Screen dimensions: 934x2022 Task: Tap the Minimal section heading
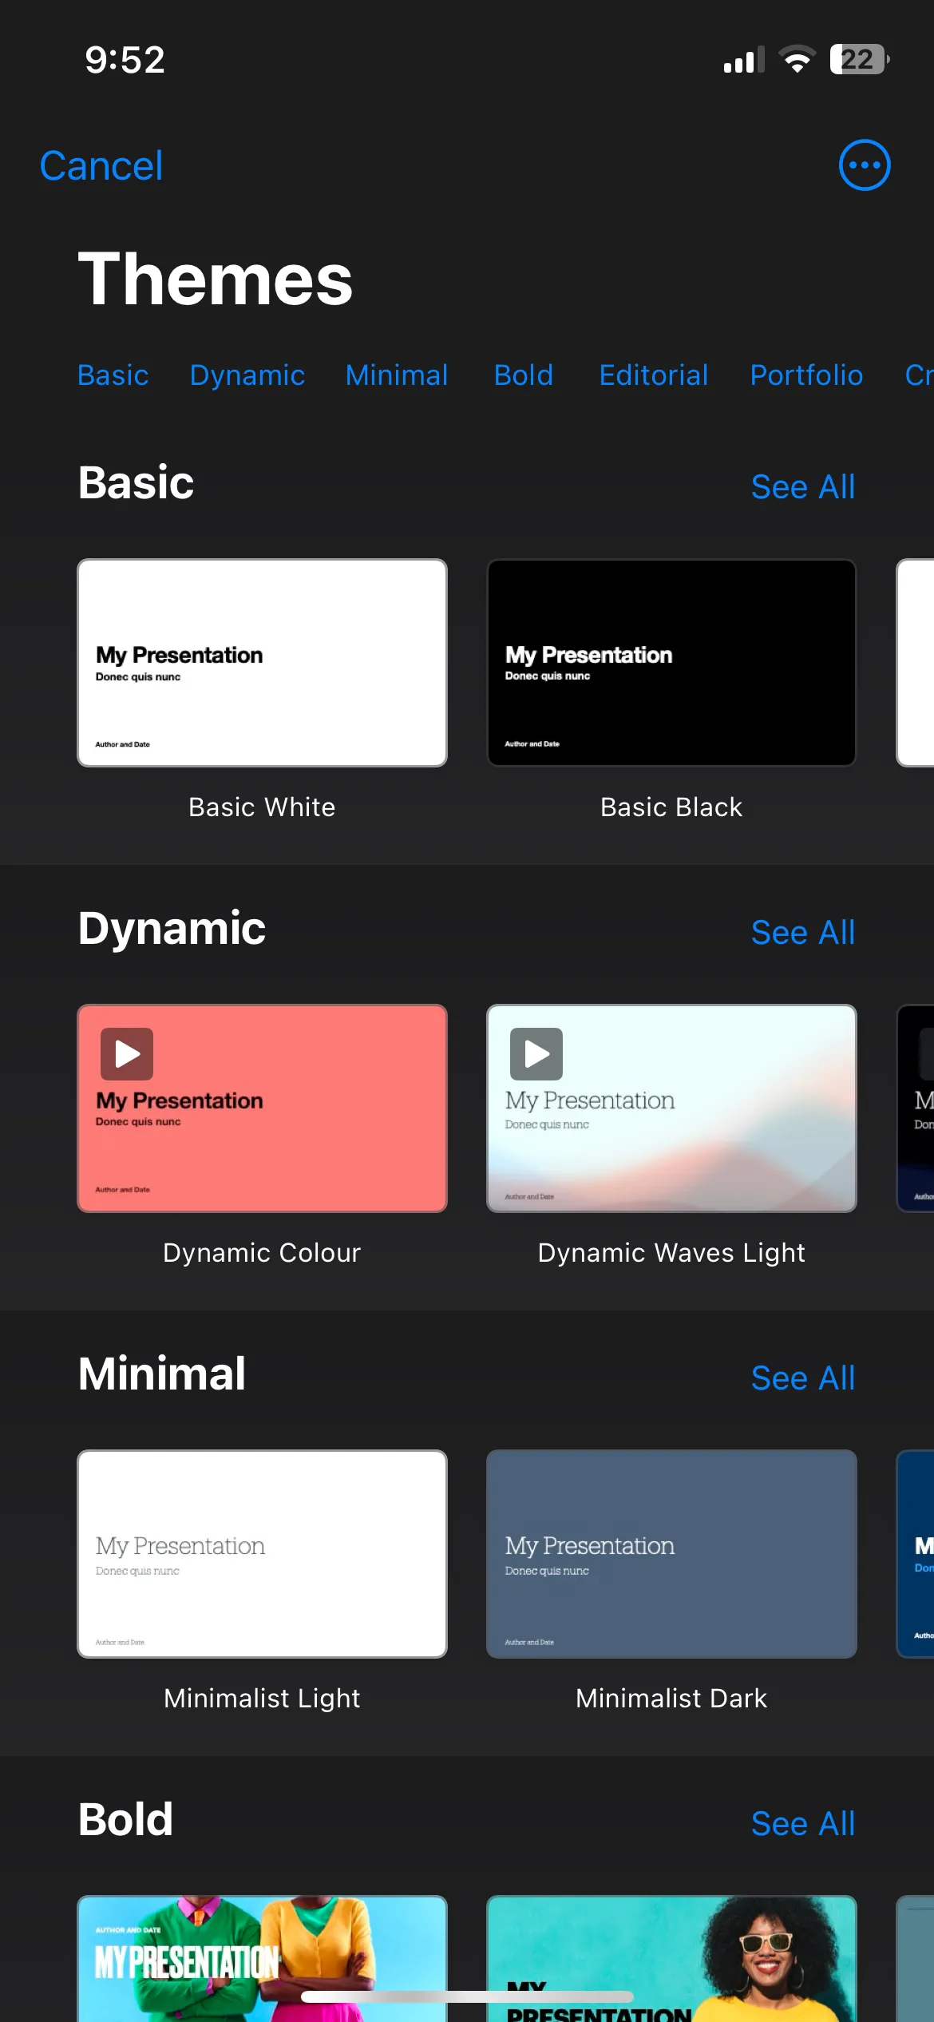(x=162, y=1374)
